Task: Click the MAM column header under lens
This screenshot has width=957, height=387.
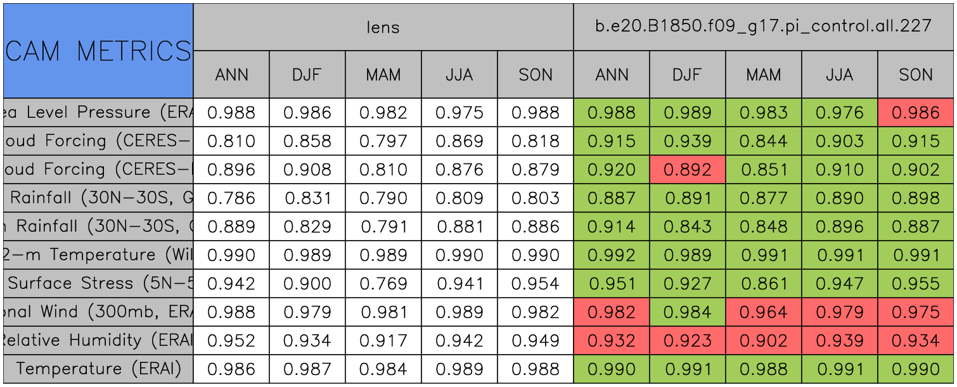Action: coord(383,75)
